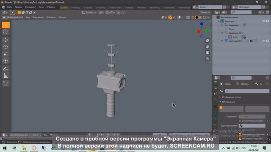
Task: Switch to Wireframe shading mode
Action: pos(193,17)
